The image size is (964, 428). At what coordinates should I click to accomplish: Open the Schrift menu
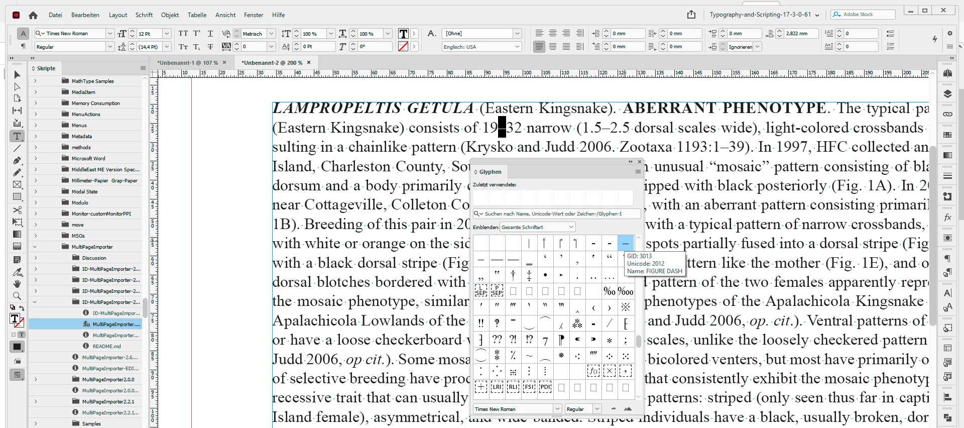[144, 15]
